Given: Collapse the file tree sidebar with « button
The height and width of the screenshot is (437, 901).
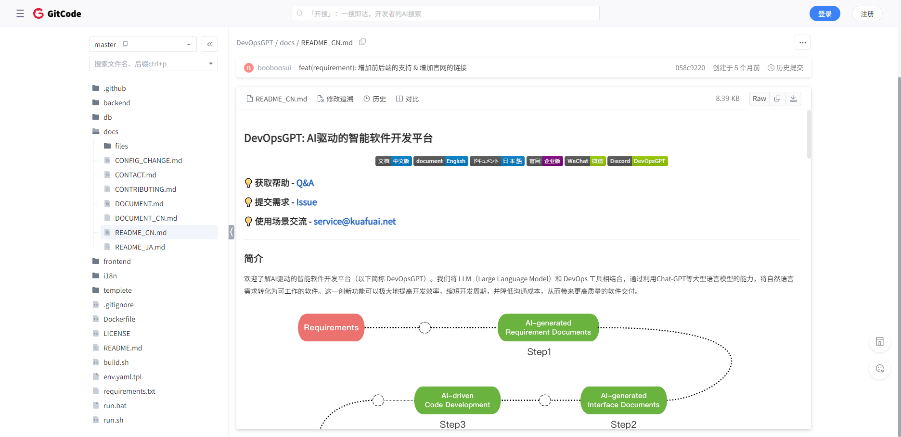Looking at the screenshot, I should (210, 44).
